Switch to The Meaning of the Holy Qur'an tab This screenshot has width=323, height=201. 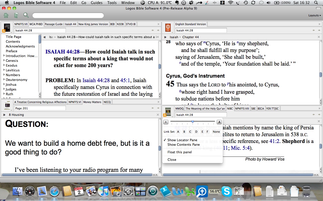(205, 109)
